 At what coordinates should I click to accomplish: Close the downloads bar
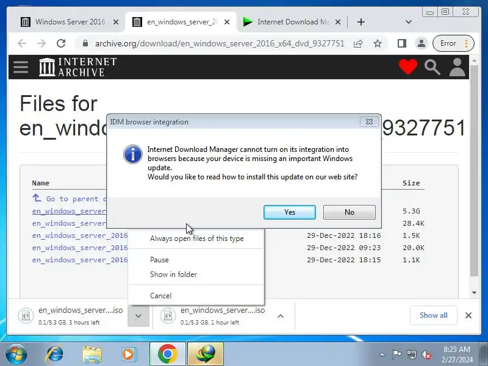click(468, 315)
